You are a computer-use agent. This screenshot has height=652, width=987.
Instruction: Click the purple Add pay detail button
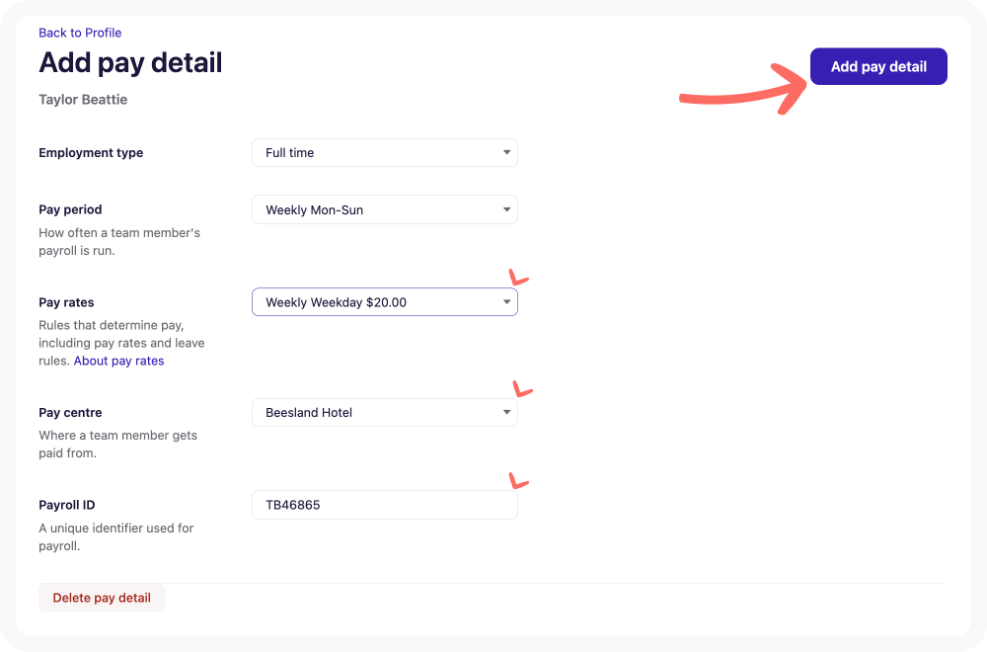coord(878,67)
